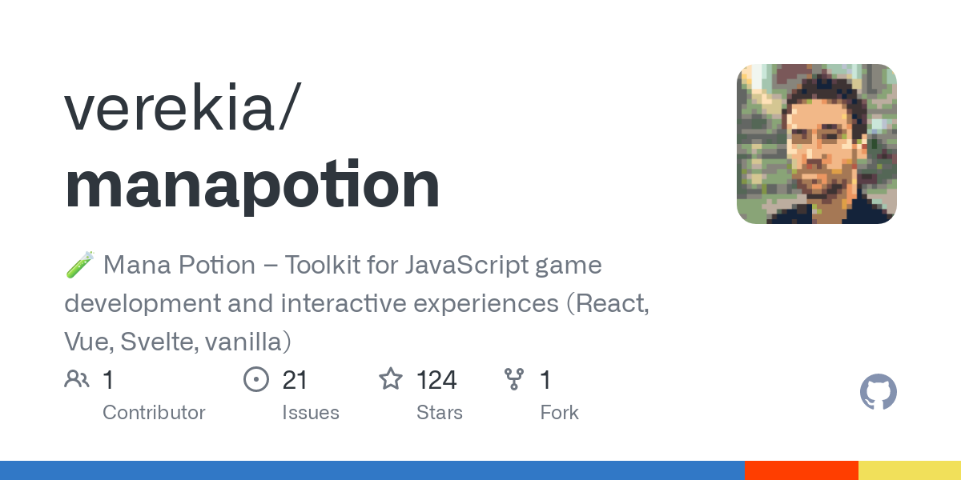
Task: Click the yellow language bar segment
Action: click(x=910, y=470)
